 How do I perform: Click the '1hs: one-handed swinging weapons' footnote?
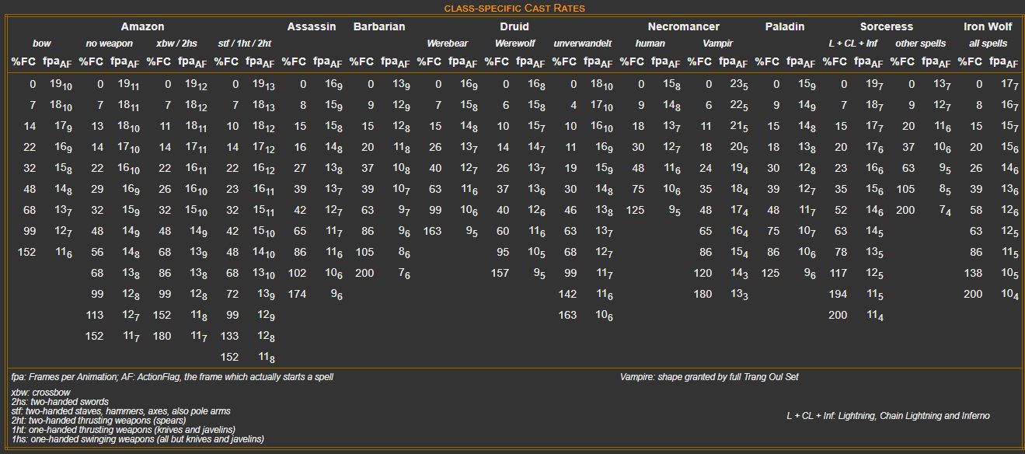138,439
